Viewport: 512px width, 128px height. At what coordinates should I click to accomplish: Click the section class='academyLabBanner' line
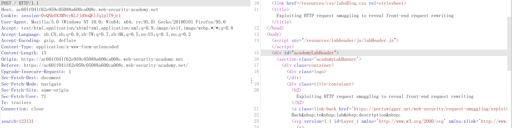pos(319,59)
